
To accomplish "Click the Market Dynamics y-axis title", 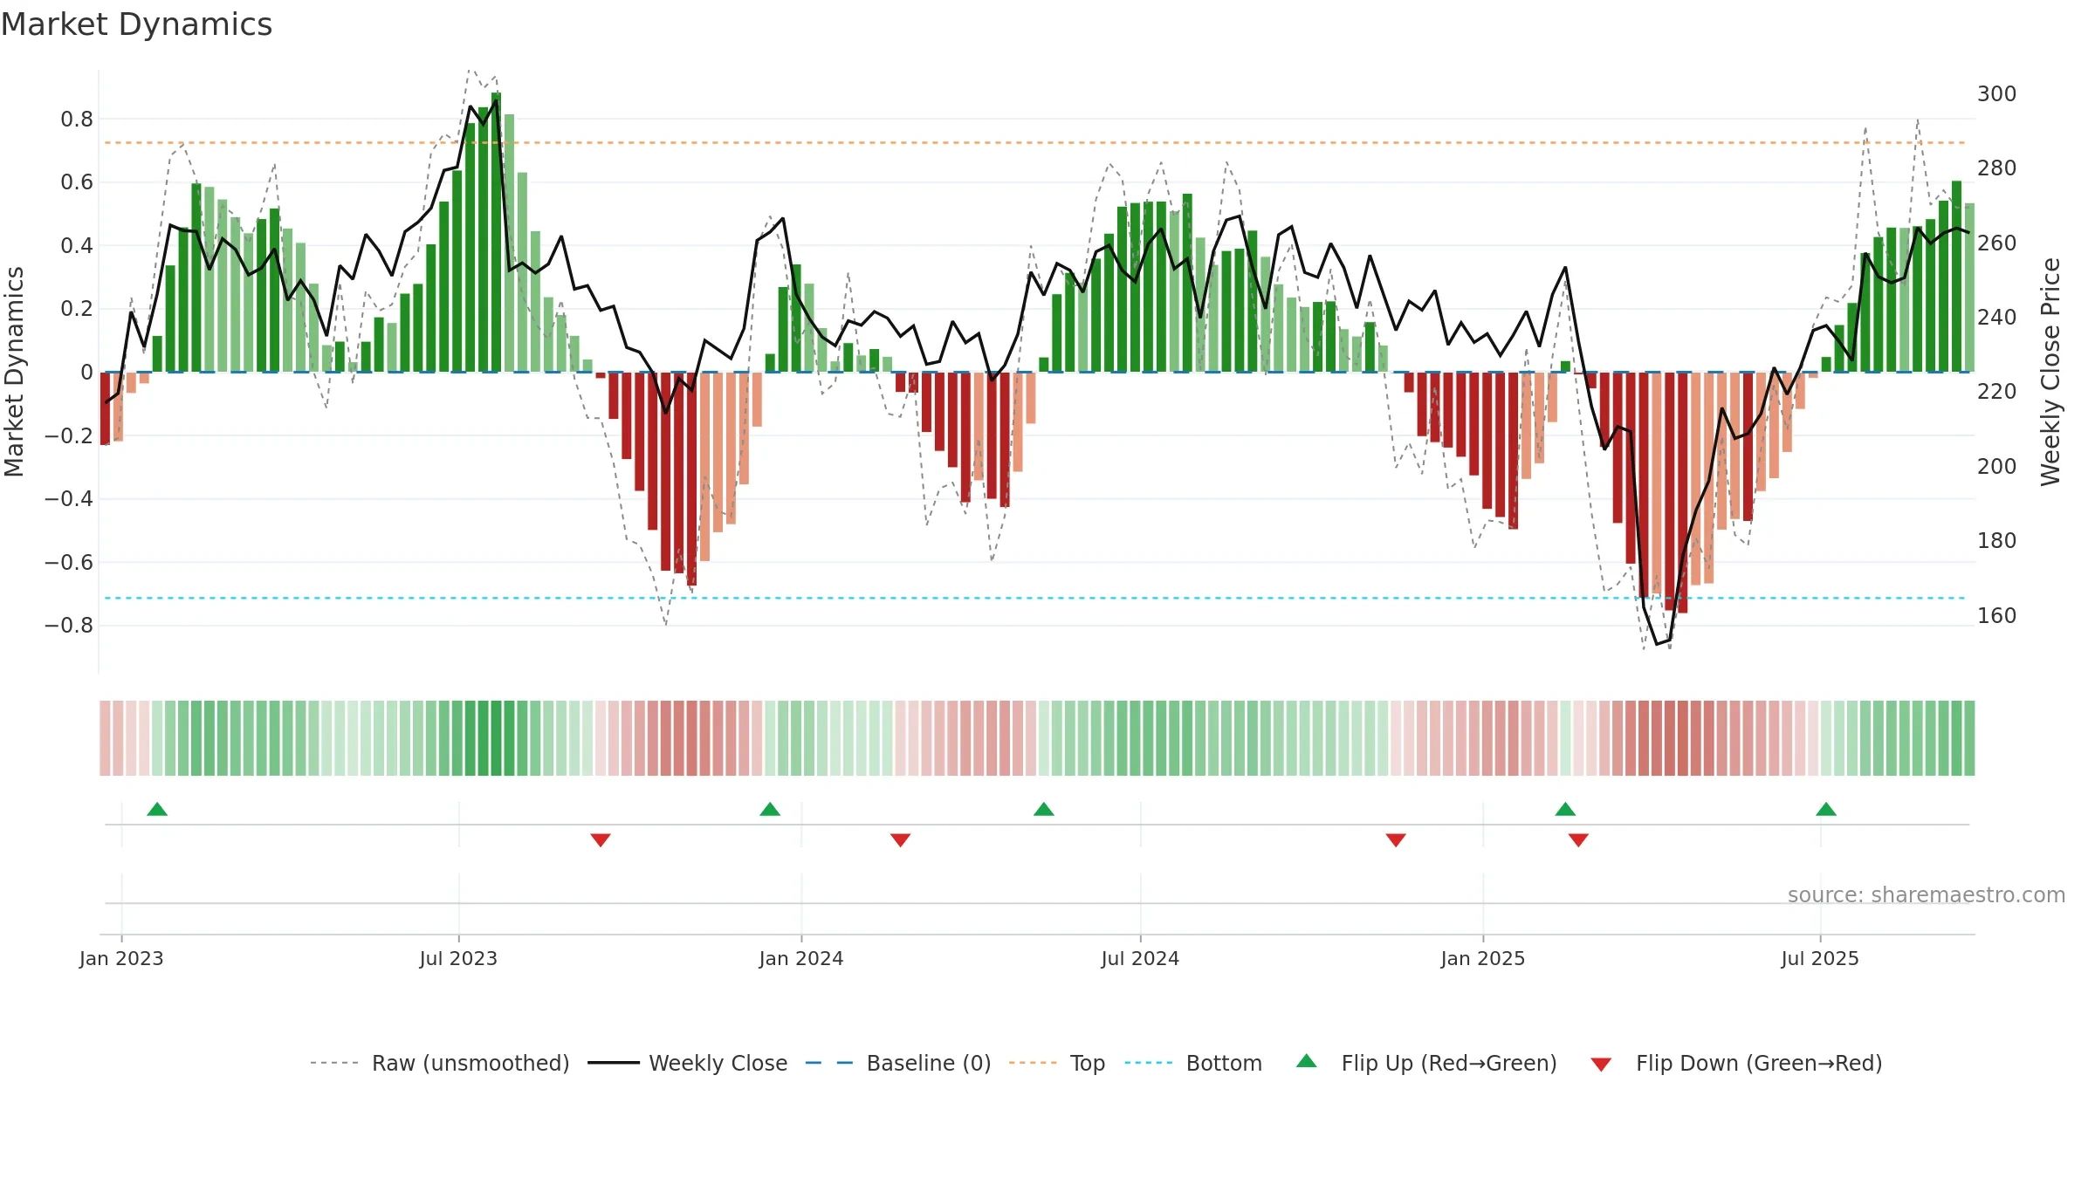I will 15,372.
